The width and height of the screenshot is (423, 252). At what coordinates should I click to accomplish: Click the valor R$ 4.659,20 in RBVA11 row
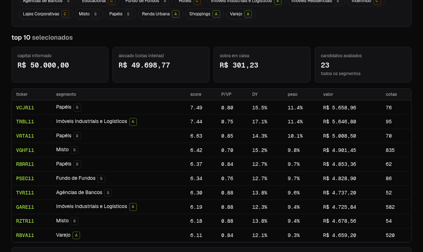[340, 236]
